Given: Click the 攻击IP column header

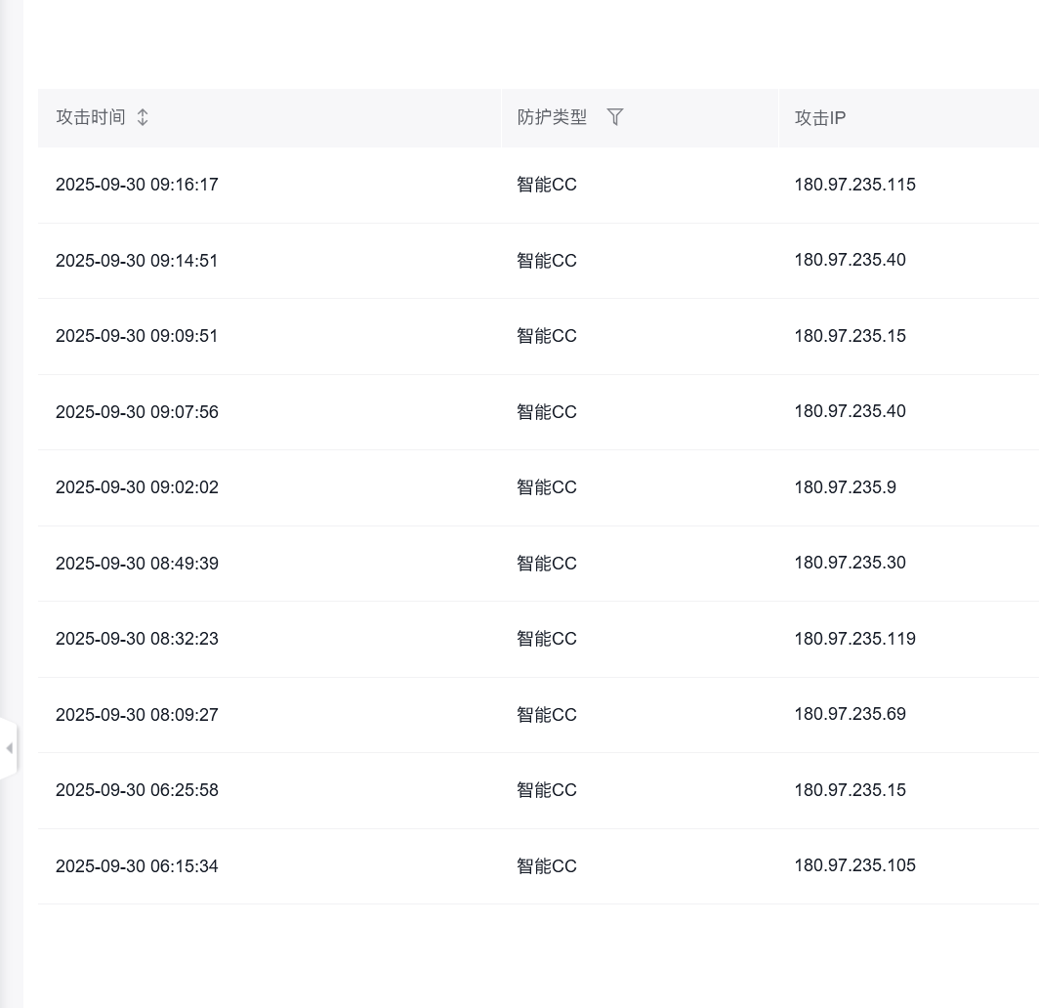Looking at the screenshot, I should [x=820, y=118].
